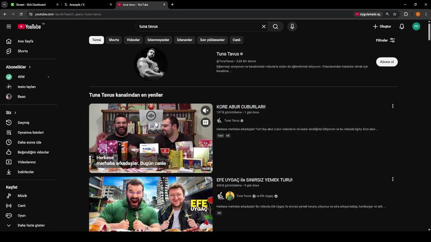Click the YouTube logo
This screenshot has width=431, height=242.
29,27
